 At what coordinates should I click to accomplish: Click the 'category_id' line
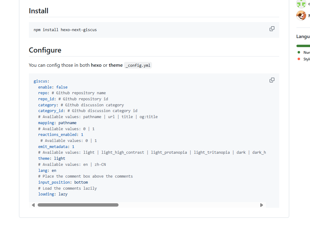tap(88, 111)
